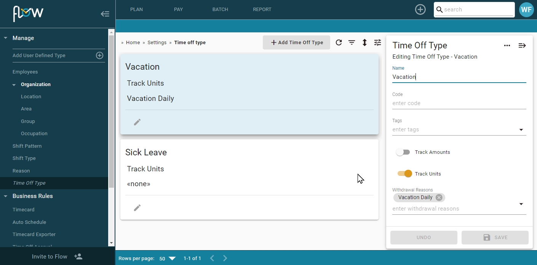Click the sidebar scroll up arrow
This screenshot has width=537, height=265.
[x=111, y=32]
